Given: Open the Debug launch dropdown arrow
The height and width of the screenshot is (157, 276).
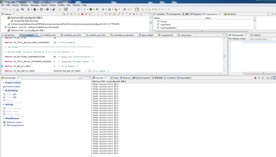Looking at the screenshot, I should point(106,9).
